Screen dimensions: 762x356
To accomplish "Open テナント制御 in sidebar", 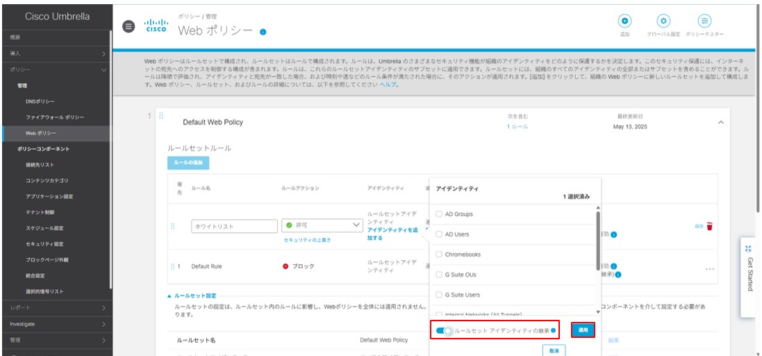I will pyautogui.click(x=40, y=213).
